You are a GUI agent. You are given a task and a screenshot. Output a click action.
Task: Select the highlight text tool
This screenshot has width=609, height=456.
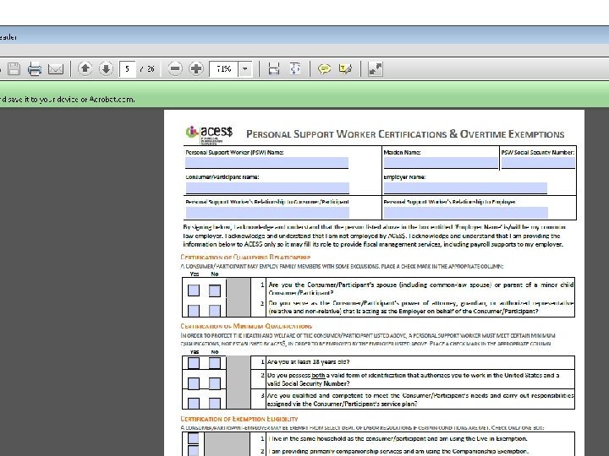345,69
